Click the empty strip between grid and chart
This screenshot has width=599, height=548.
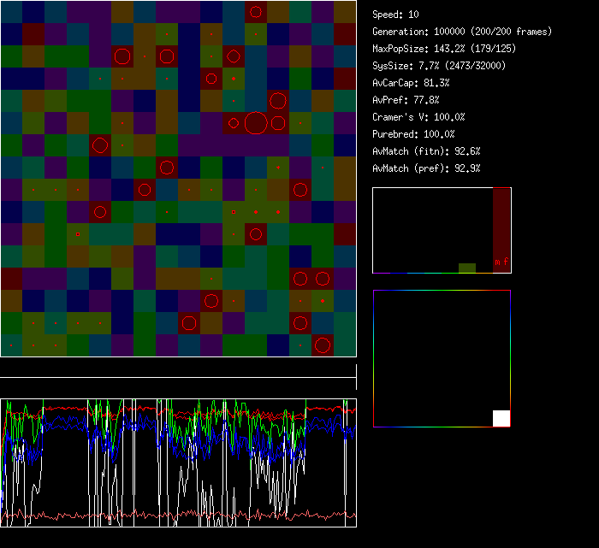click(x=178, y=369)
